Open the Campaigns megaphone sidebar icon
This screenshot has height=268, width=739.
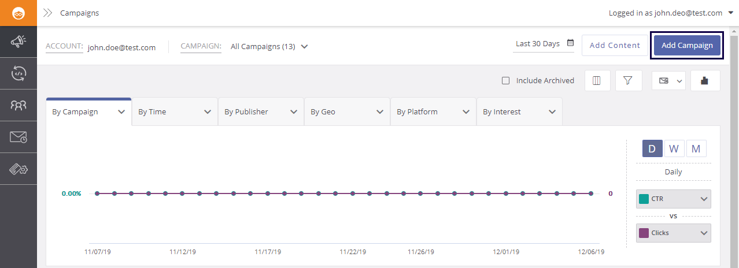tap(19, 42)
